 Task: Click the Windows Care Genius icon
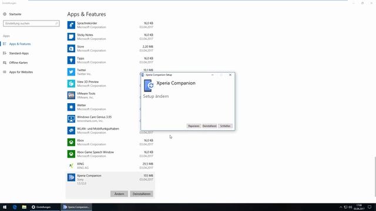pos(71,118)
